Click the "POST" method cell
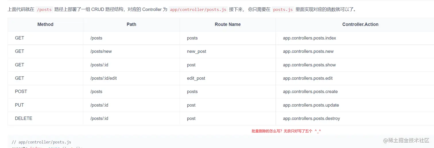This screenshot has width=434, height=148. pyautogui.click(x=21, y=92)
